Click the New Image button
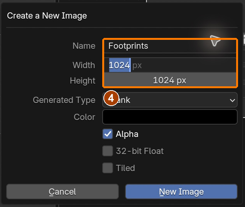The width and height of the screenshot is (245, 207). [181, 192]
